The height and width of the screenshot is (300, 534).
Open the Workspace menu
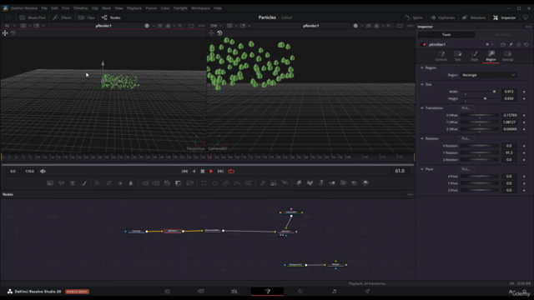tap(200, 8)
